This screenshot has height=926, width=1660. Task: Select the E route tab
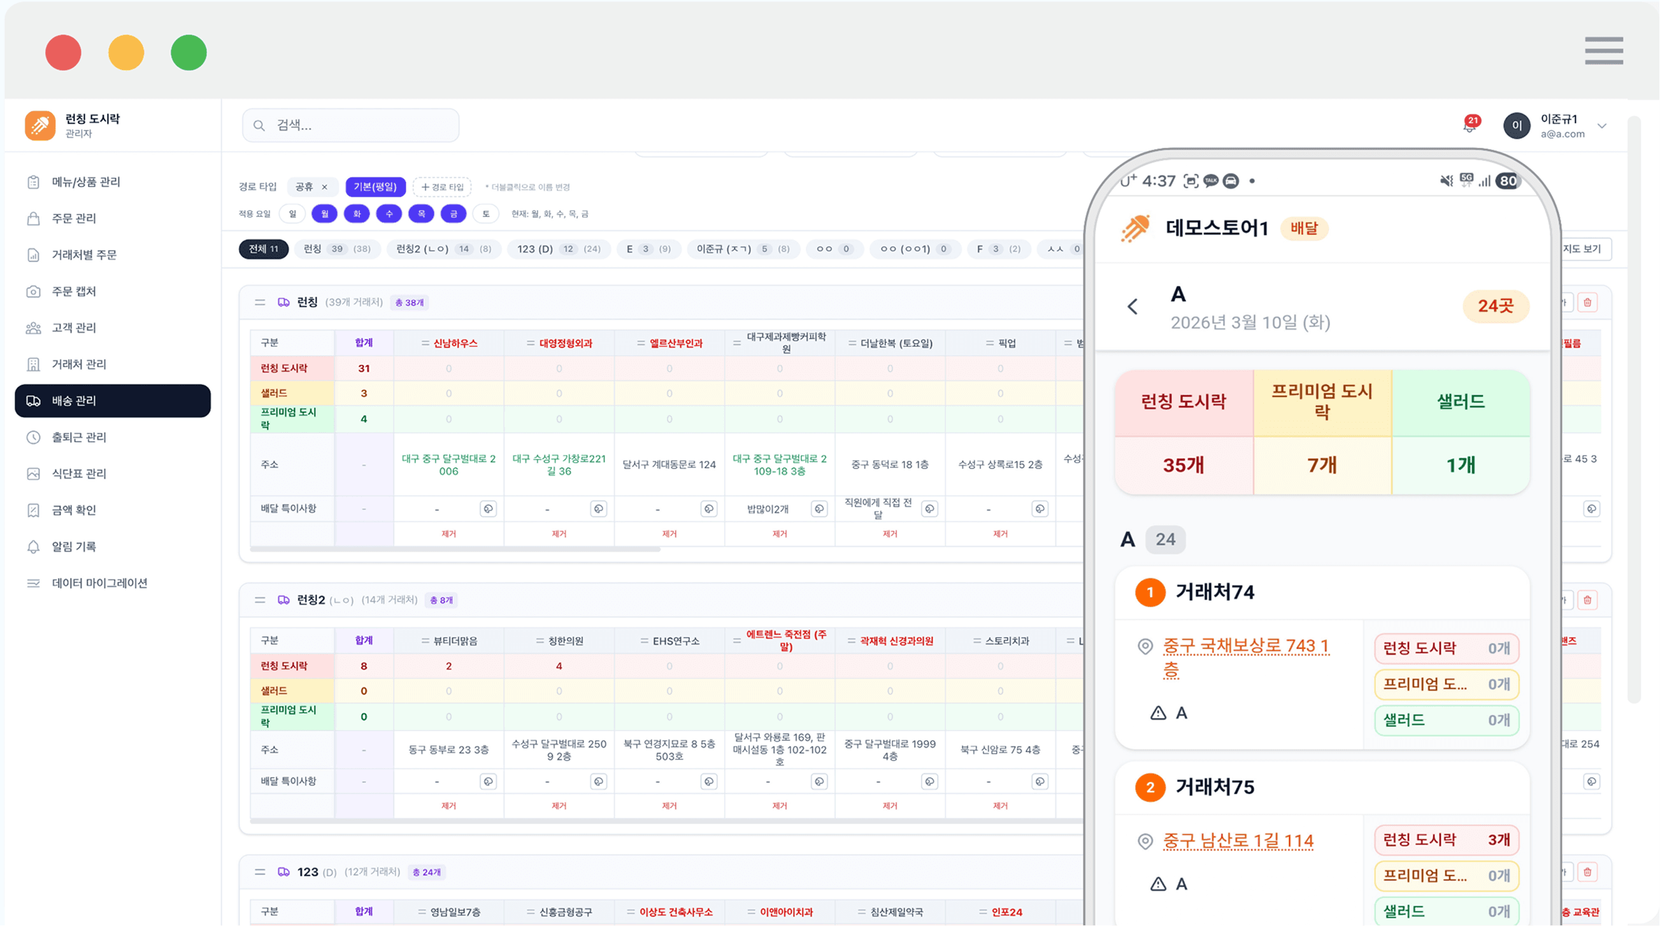[649, 249]
